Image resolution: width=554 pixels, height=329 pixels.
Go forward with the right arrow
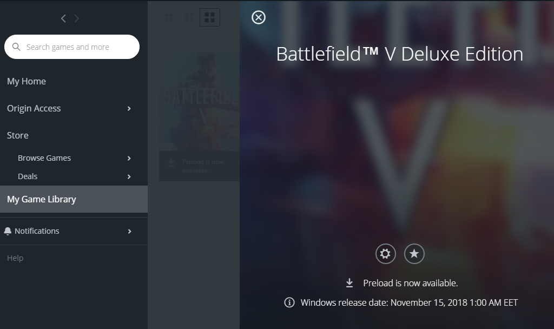[x=77, y=18]
